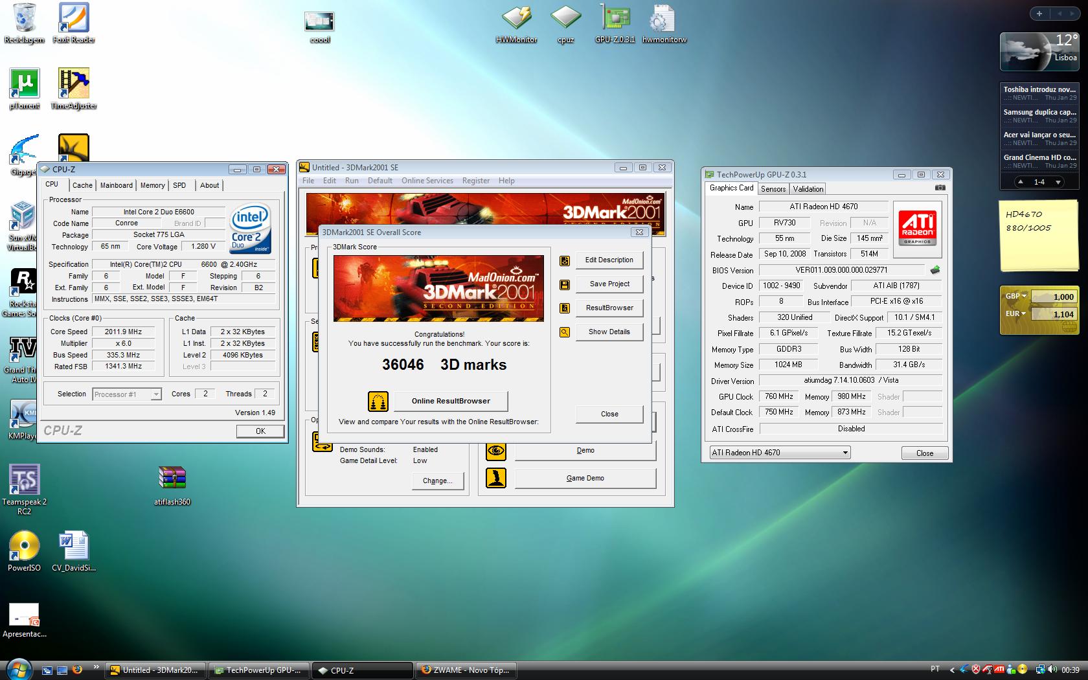The height and width of the screenshot is (680, 1088).
Task: Switch to the Cache tab in CPU-Z
Action: click(x=82, y=185)
